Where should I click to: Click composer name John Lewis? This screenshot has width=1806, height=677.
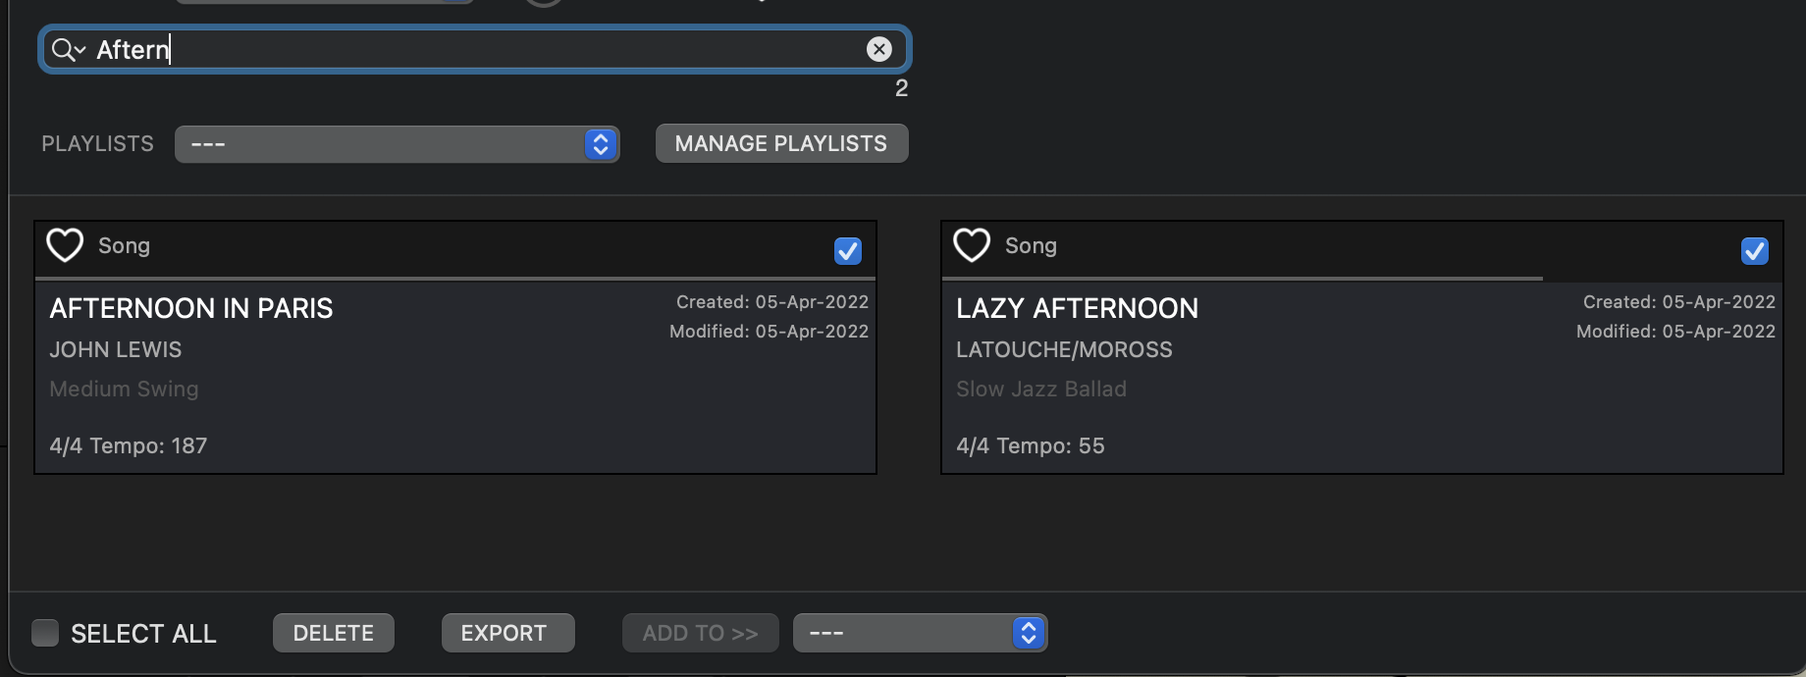(116, 349)
